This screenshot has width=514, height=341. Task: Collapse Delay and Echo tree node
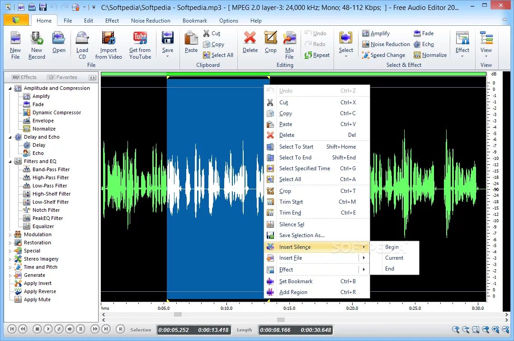click(10, 137)
